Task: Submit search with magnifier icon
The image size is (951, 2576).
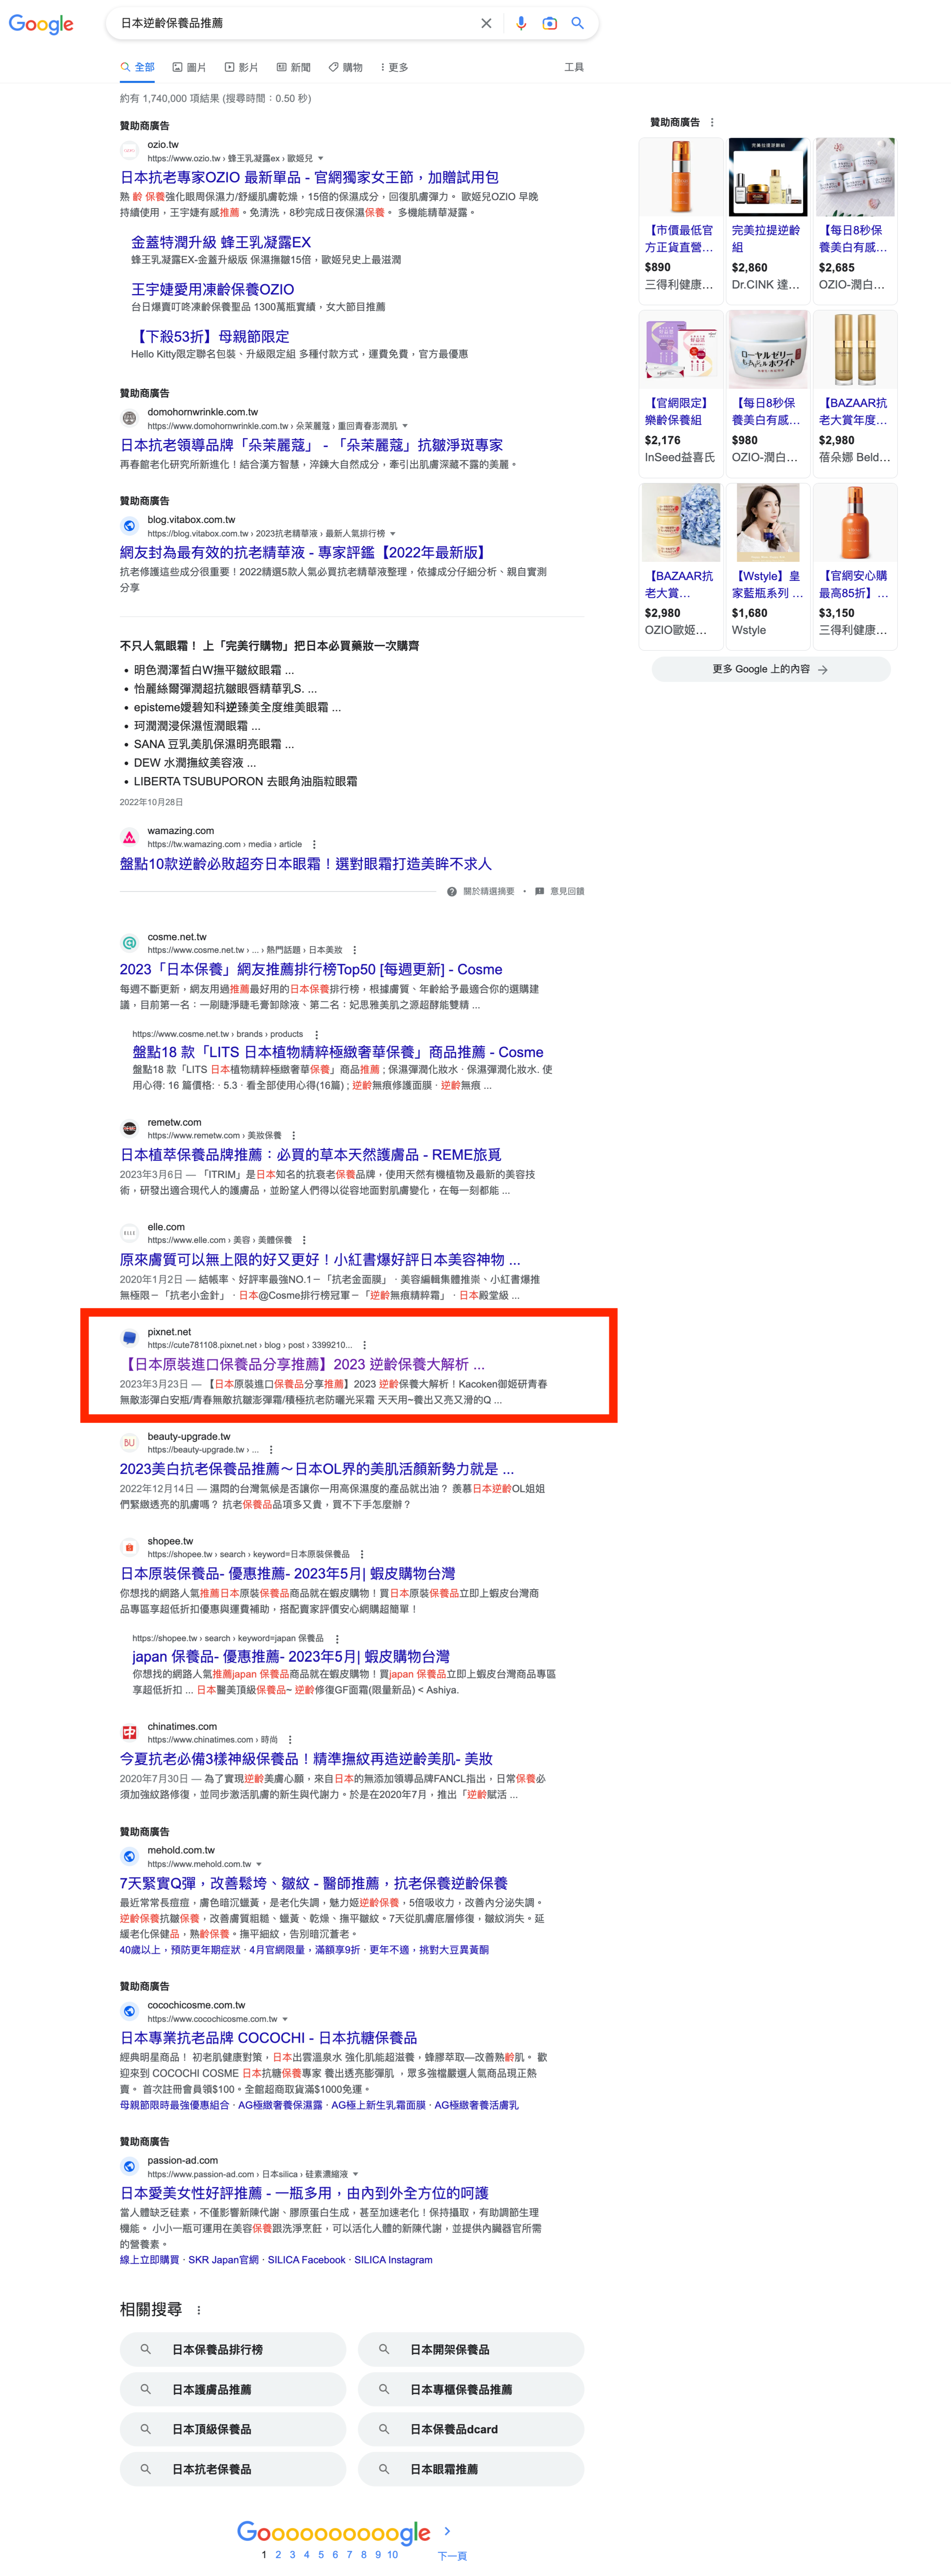Action: coord(577,23)
